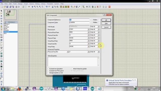This screenshot has height=91, width=161.
Task: Select the Buses Mode tool
Action: pyautogui.click(x=2, y=24)
